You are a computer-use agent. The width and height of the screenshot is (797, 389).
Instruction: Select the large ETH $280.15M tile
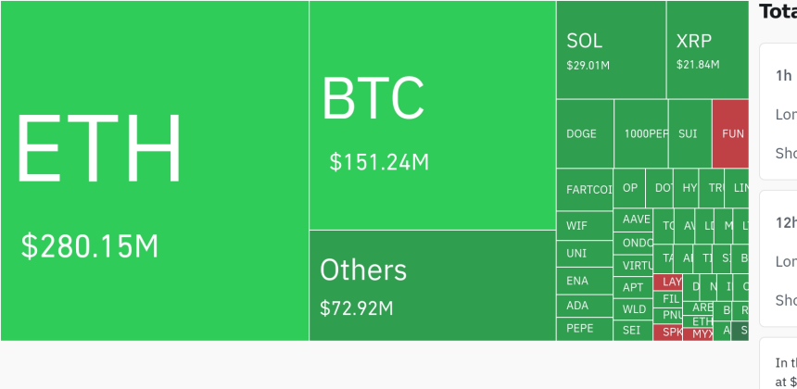click(x=155, y=170)
